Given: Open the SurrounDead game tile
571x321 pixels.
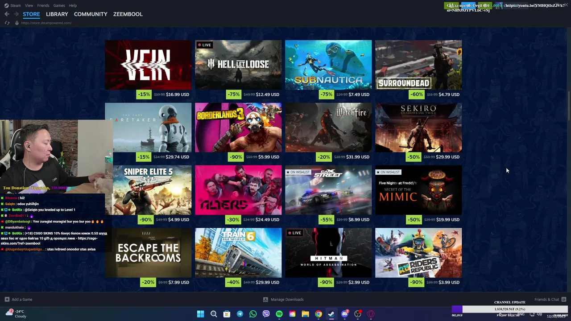Looking at the screenshot, I should click(x=418, y=65).
